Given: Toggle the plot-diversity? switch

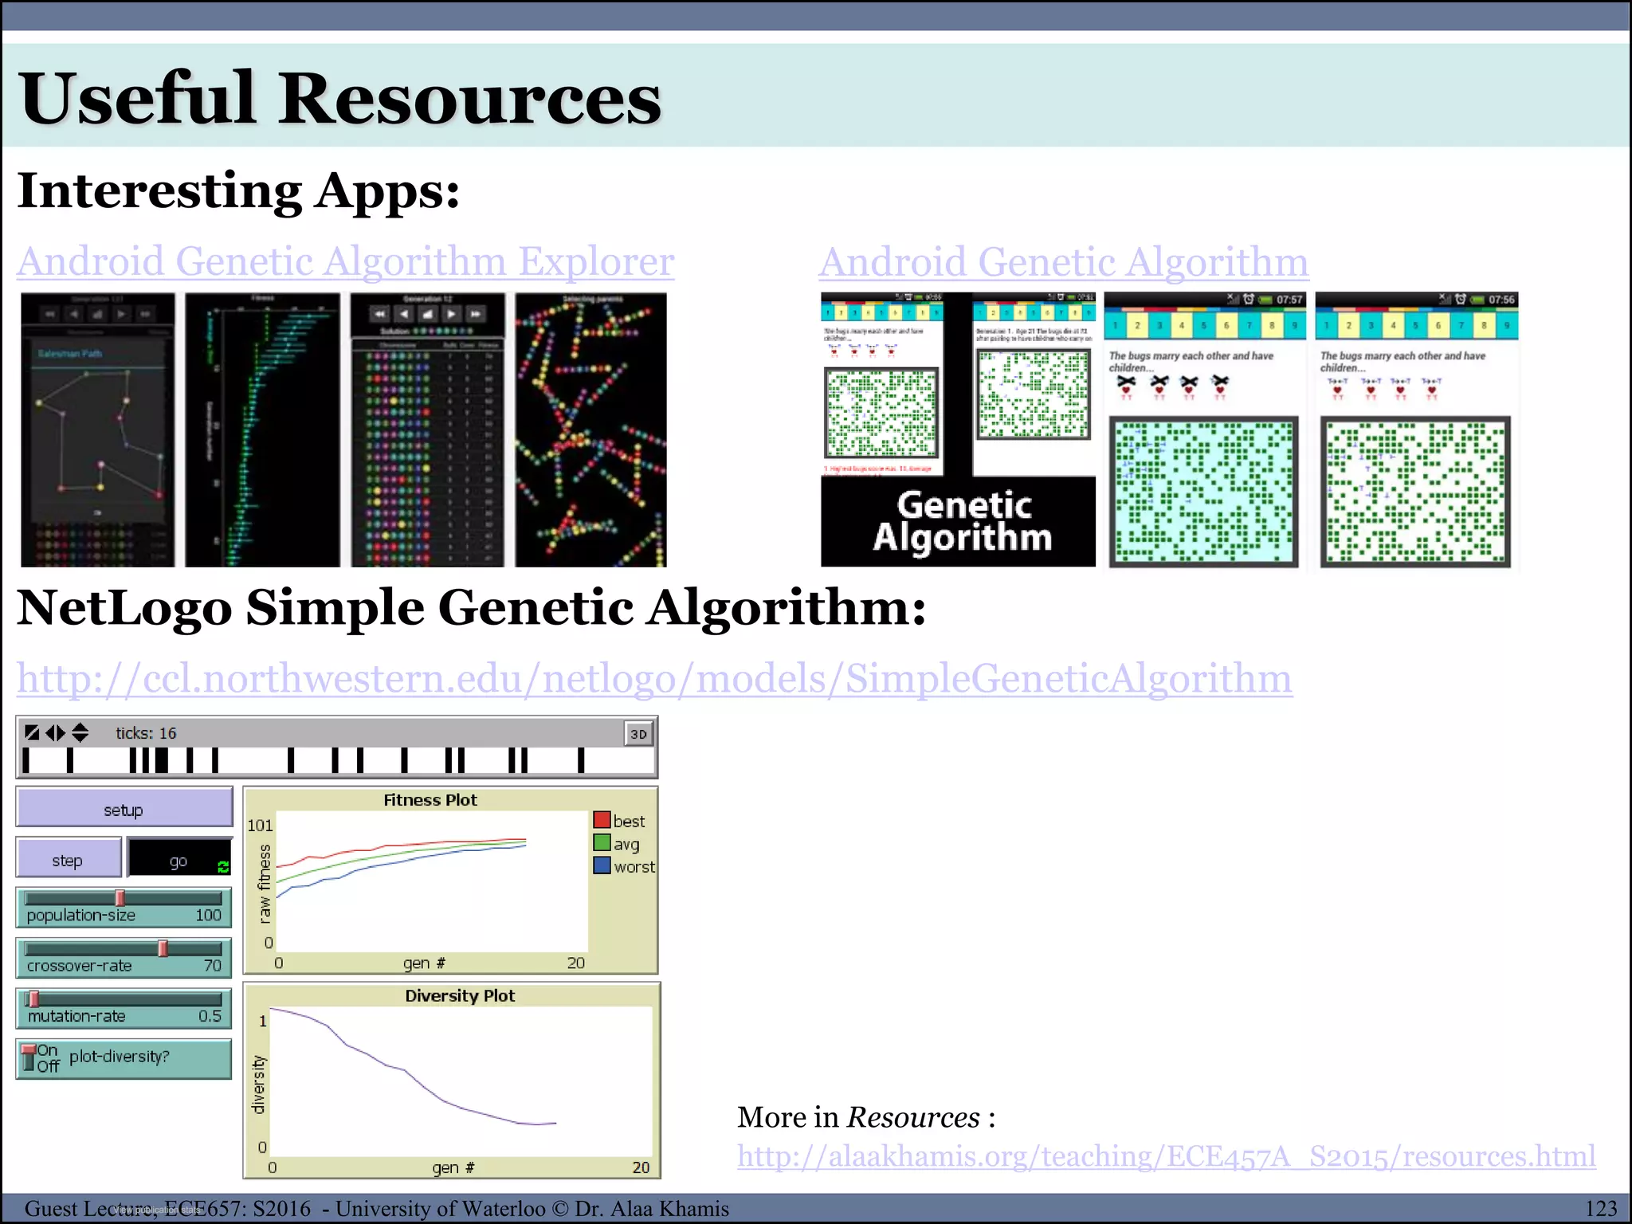Looking at the screenshot, I should [29, 1058].
